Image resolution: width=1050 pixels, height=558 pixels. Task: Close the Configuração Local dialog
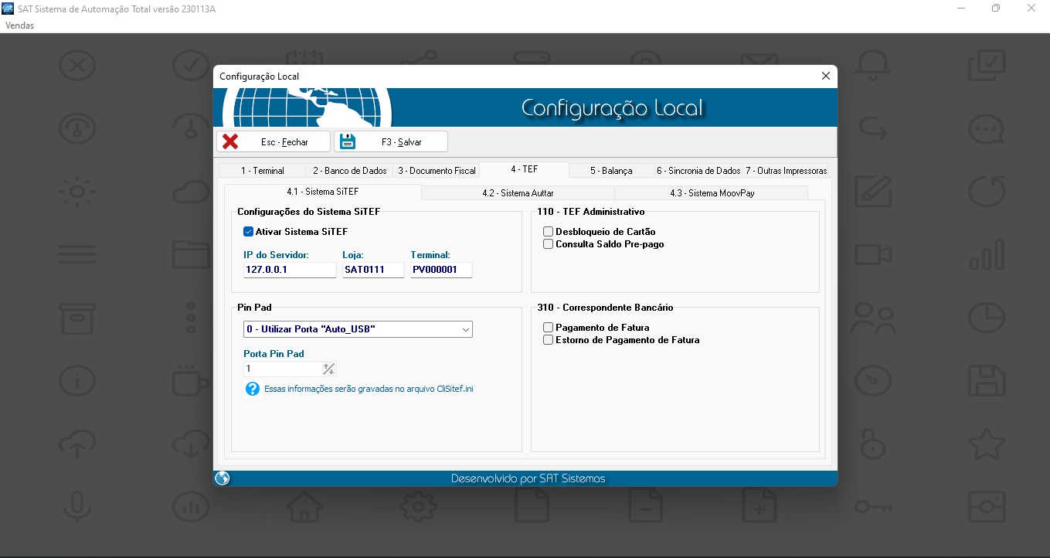click(825, 76)
